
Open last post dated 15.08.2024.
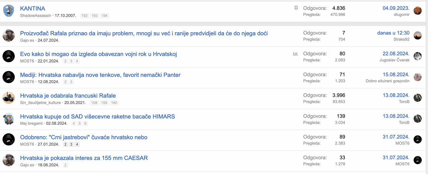coord(396,75)
